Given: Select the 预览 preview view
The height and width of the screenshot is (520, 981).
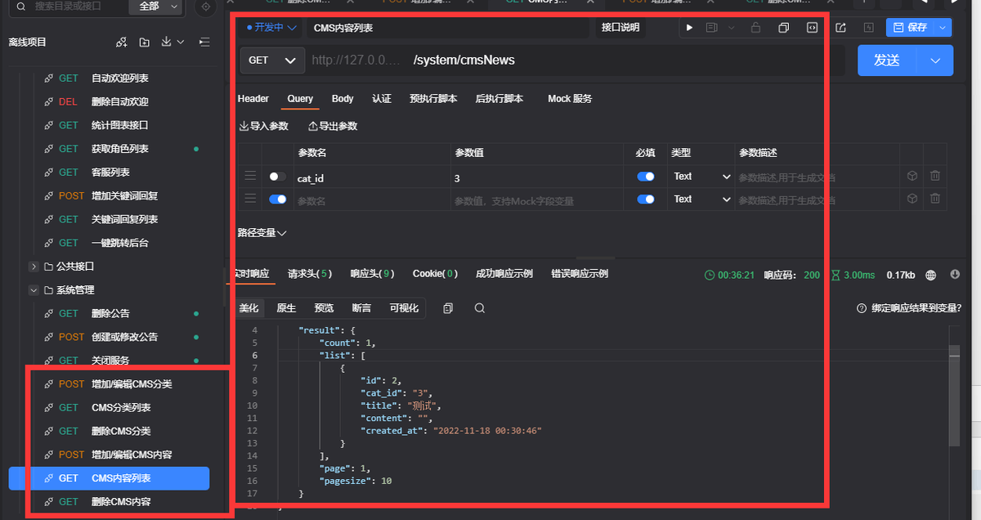Looking at the screenshot, I should point(324,308).
